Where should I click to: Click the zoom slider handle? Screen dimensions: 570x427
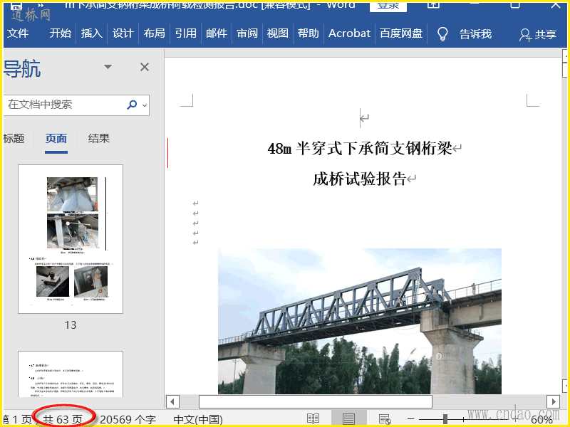445,419
